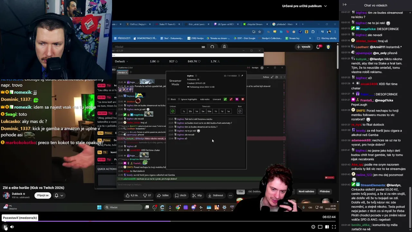This screenshot has height=232, width=412.
Task: Open the Chrome icon on the taskbar
Action: [x=178, y=207]
